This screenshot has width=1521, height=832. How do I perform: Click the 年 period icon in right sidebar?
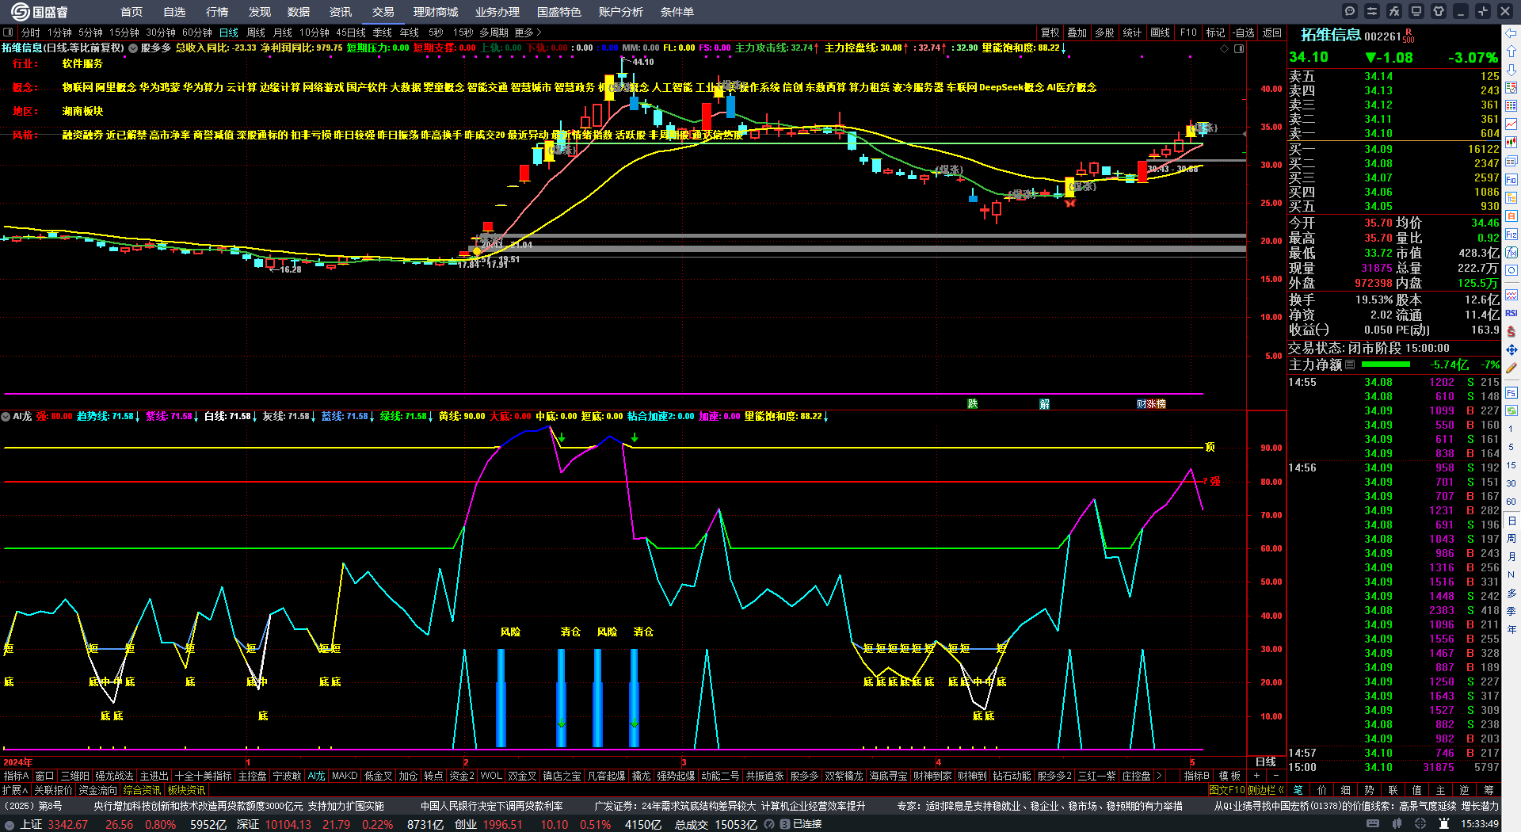[x=1511, y=629]
